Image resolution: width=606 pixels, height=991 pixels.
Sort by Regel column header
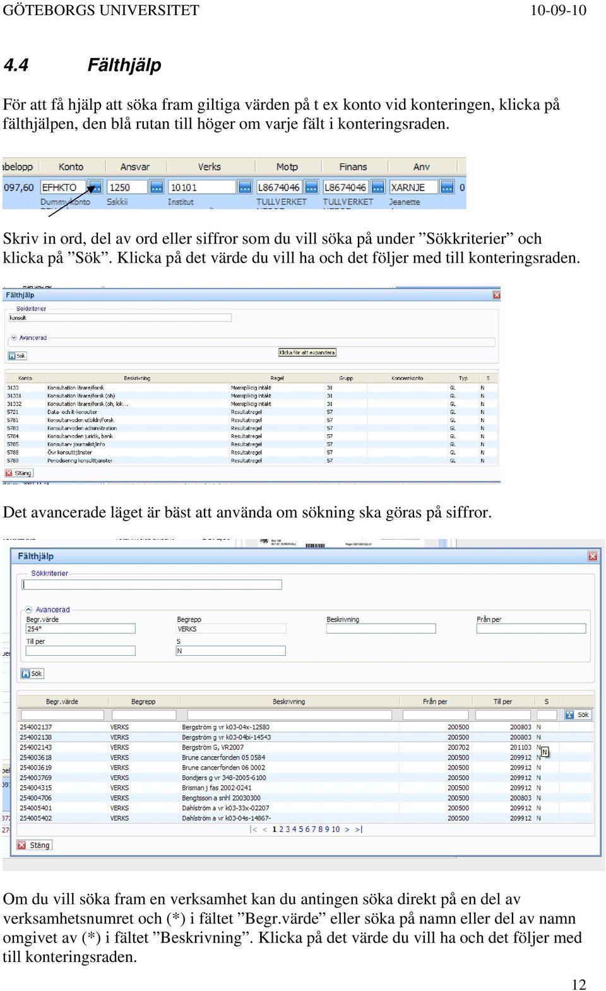pyautogui.click(x=276, y=378)
